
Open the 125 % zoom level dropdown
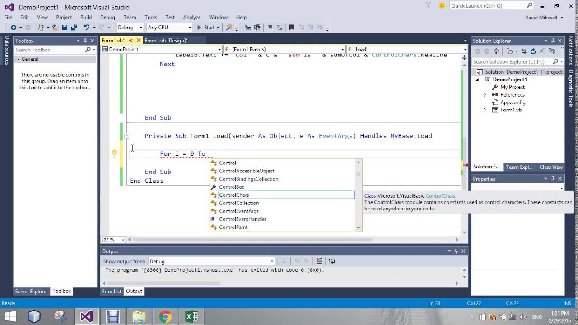(x=114, y=240)
